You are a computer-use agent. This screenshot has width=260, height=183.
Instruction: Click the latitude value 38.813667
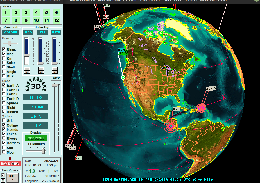click(52, 176)
